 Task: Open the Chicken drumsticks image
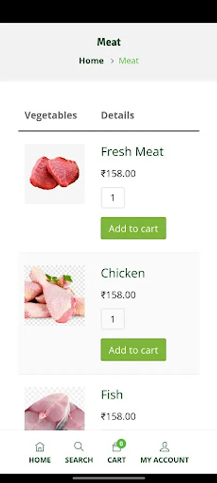point(55,295)
